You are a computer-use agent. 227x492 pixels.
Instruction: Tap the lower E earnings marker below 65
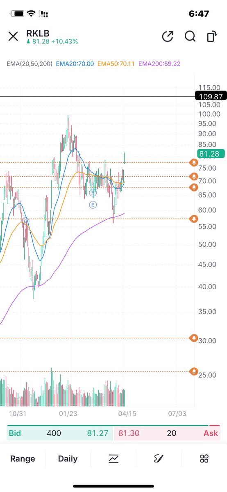(x=93, y=204)
